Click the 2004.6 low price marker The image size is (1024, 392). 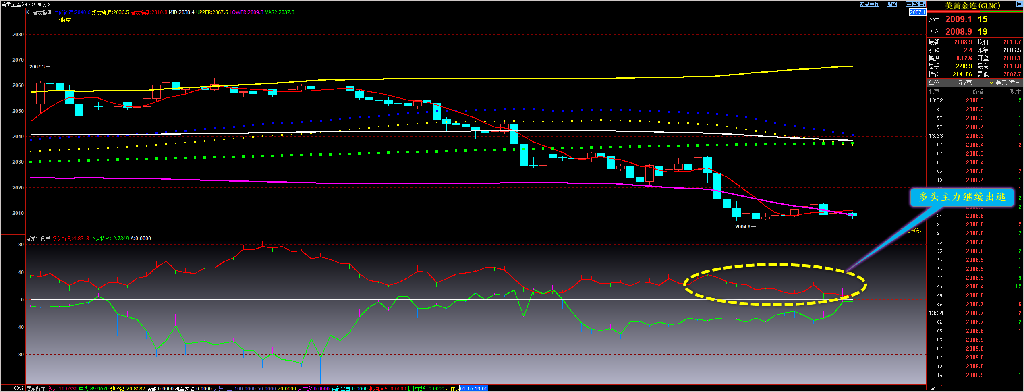click(x=742, y=227)
